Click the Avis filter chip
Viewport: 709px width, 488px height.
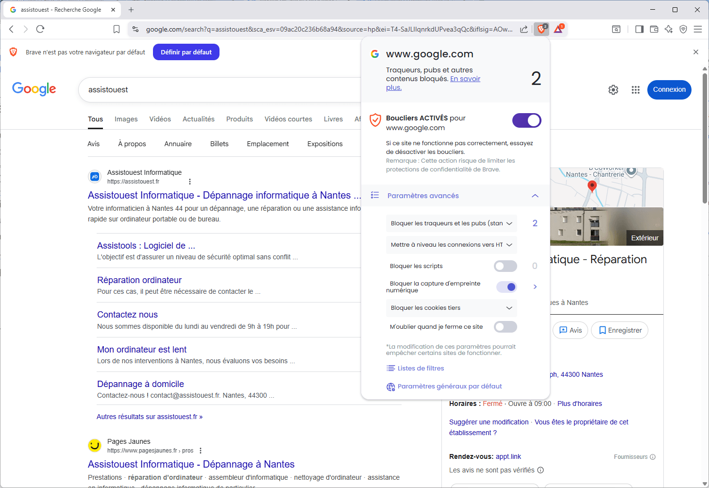(93, 144)
